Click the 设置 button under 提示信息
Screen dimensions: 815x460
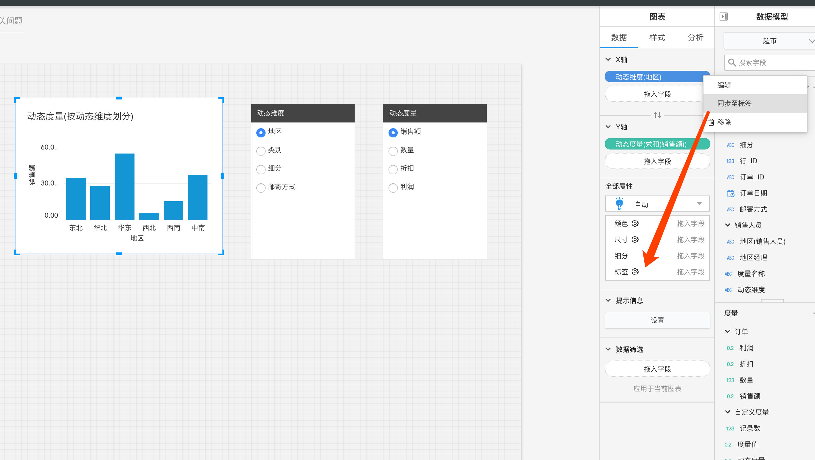coord(657,320)
